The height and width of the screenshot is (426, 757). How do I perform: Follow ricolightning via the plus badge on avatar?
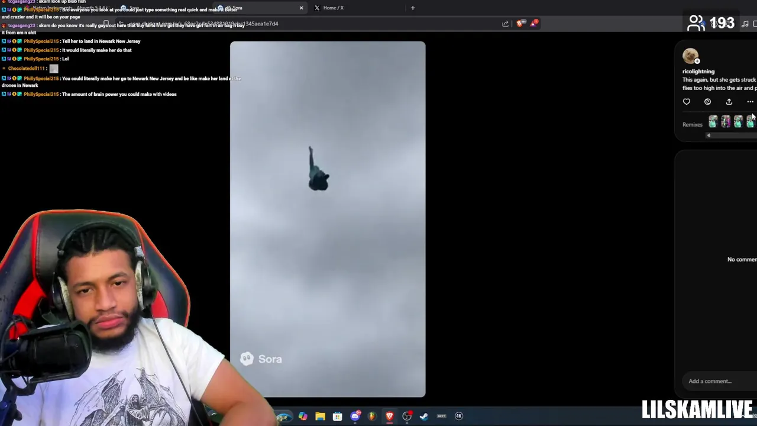(697, 61)
